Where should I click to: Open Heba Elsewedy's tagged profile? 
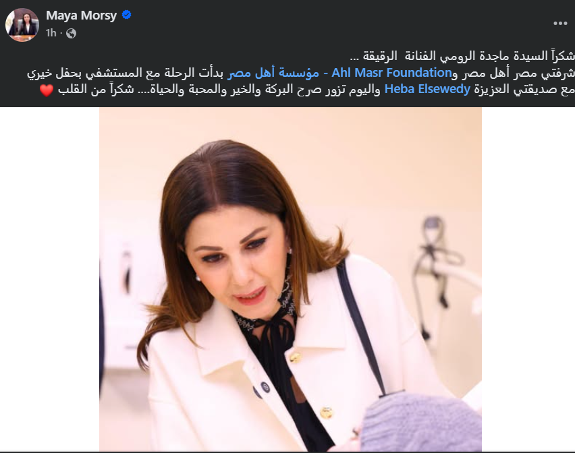[427, 89]
